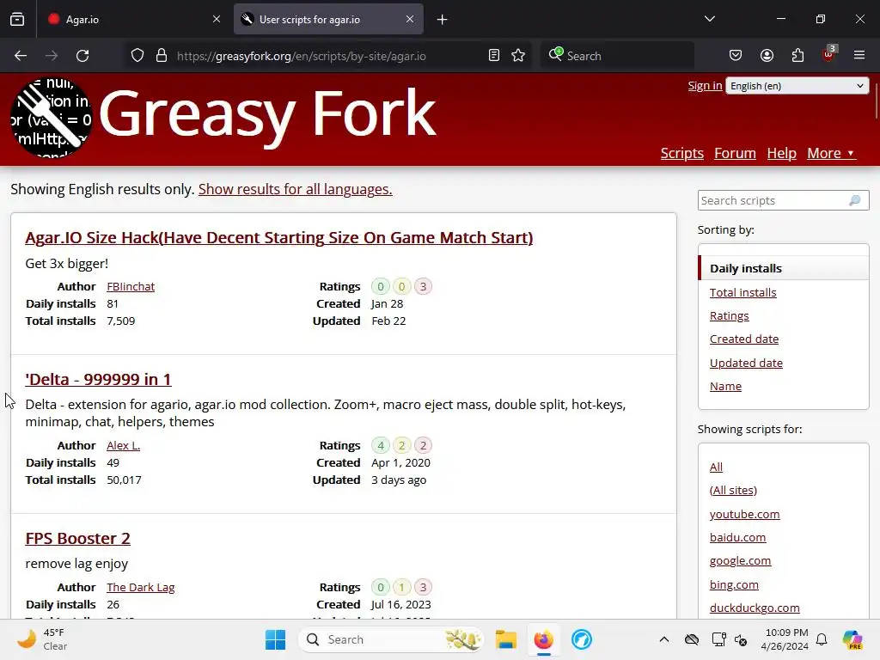Open Copilot preview icon

(852, 639)
